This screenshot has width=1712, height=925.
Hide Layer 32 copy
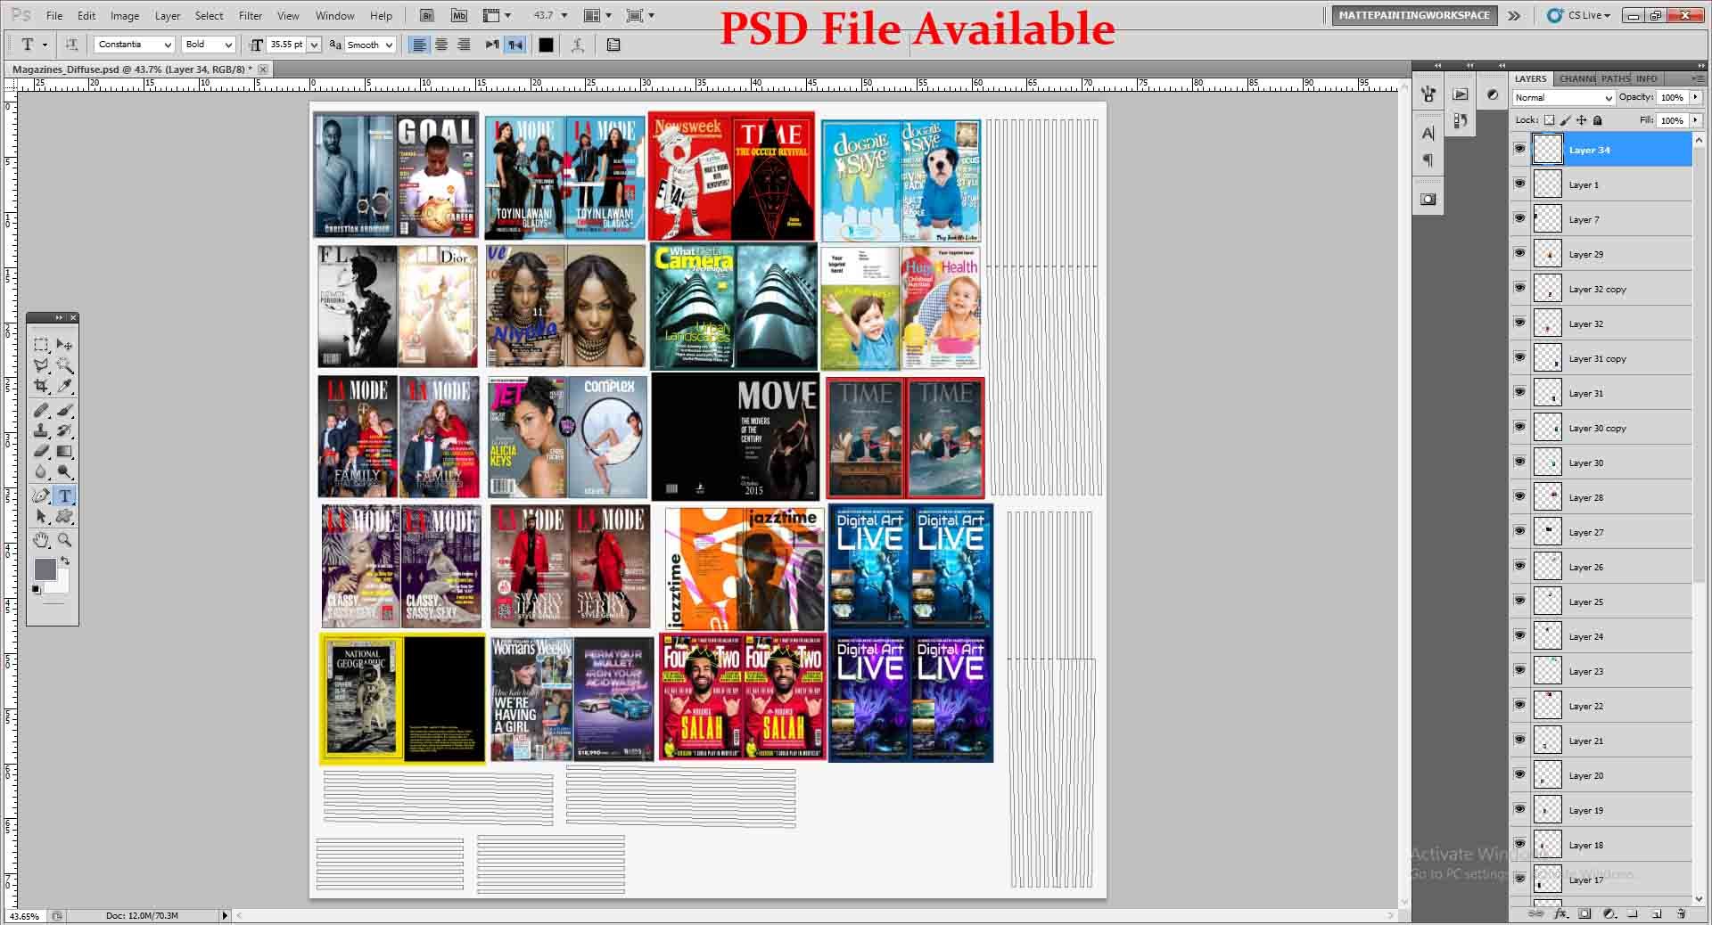pos(1520,288)
